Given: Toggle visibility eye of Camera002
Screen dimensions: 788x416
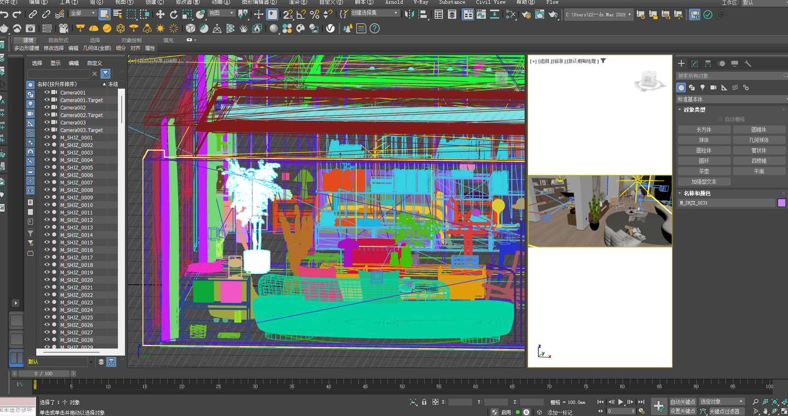Looking at the screenshot, I should (47, 108).
